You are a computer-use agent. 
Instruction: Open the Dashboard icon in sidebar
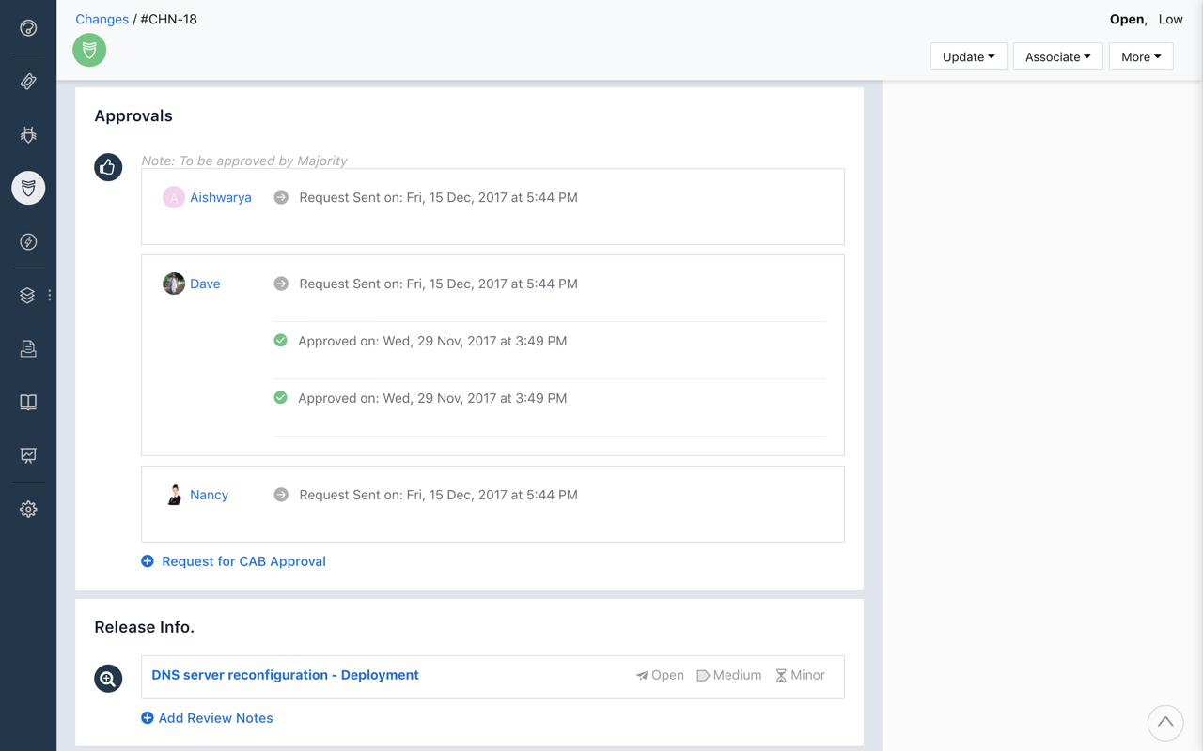click(x=28, y=28)
